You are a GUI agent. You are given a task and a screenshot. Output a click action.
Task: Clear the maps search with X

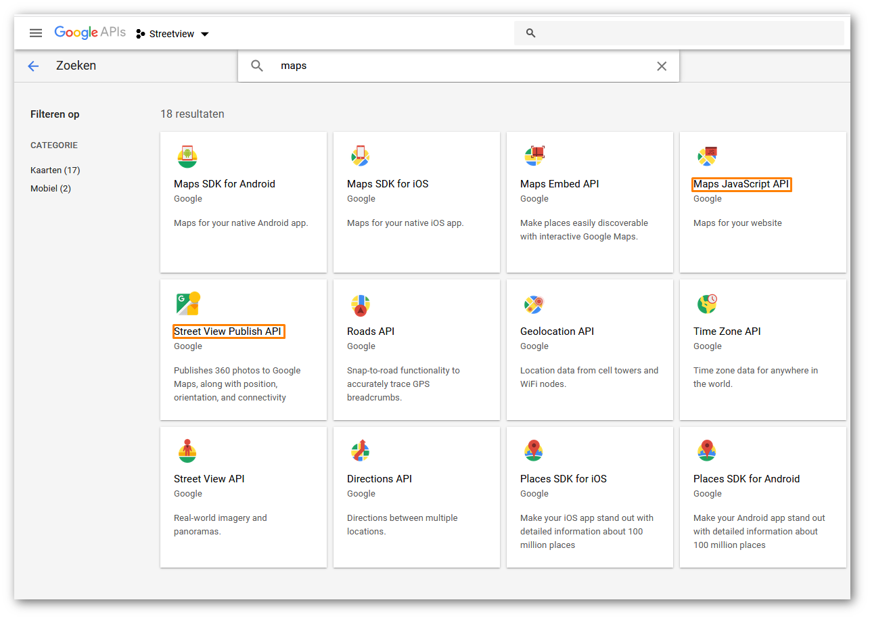point(662,66)
